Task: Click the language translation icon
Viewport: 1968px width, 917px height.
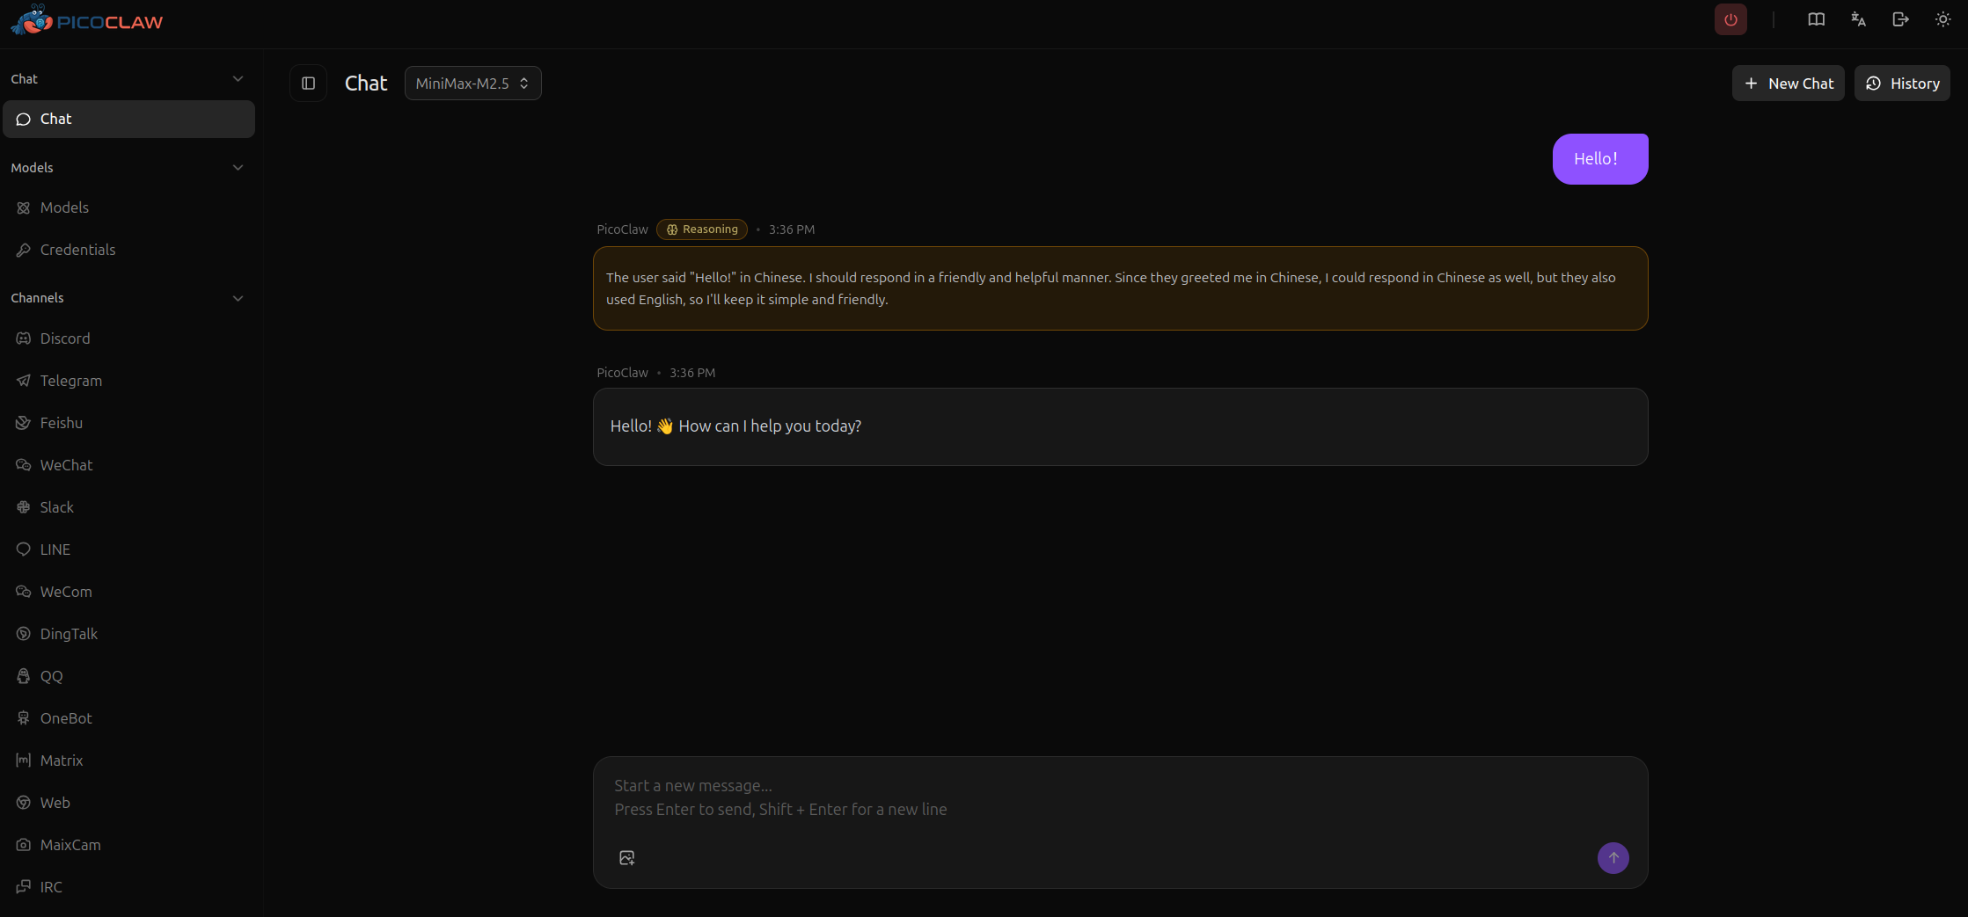Action: tap(1858, 19)
